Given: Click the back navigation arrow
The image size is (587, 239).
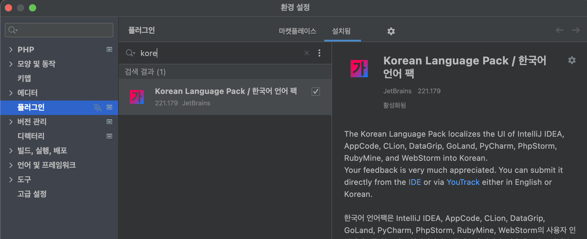Looking at the screenshot, I should click(560, 30).
